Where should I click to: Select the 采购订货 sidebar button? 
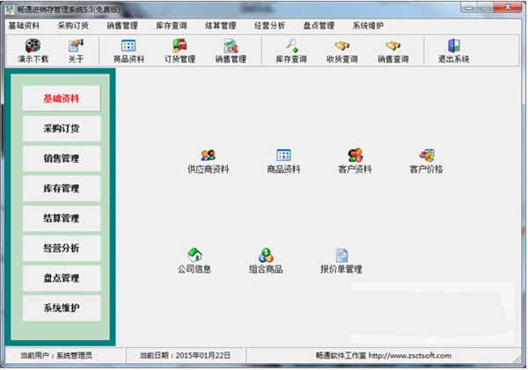coord(62,128)
